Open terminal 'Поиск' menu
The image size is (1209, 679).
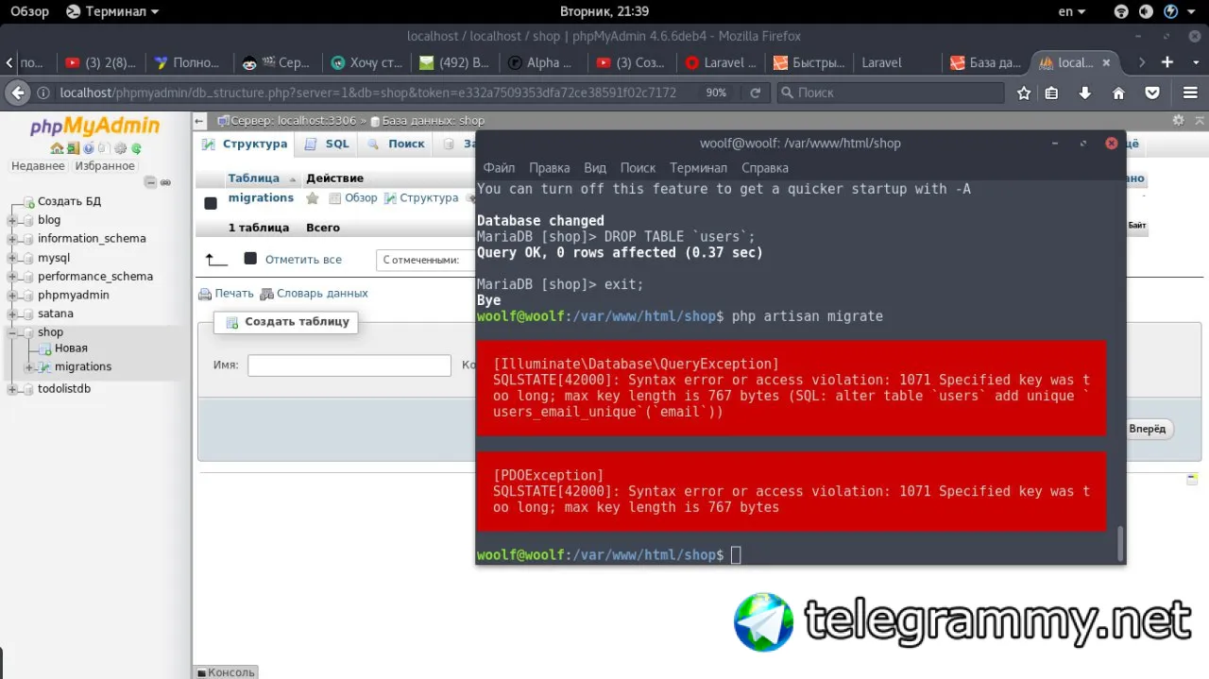pyautogui.click(x=638, y=167)
